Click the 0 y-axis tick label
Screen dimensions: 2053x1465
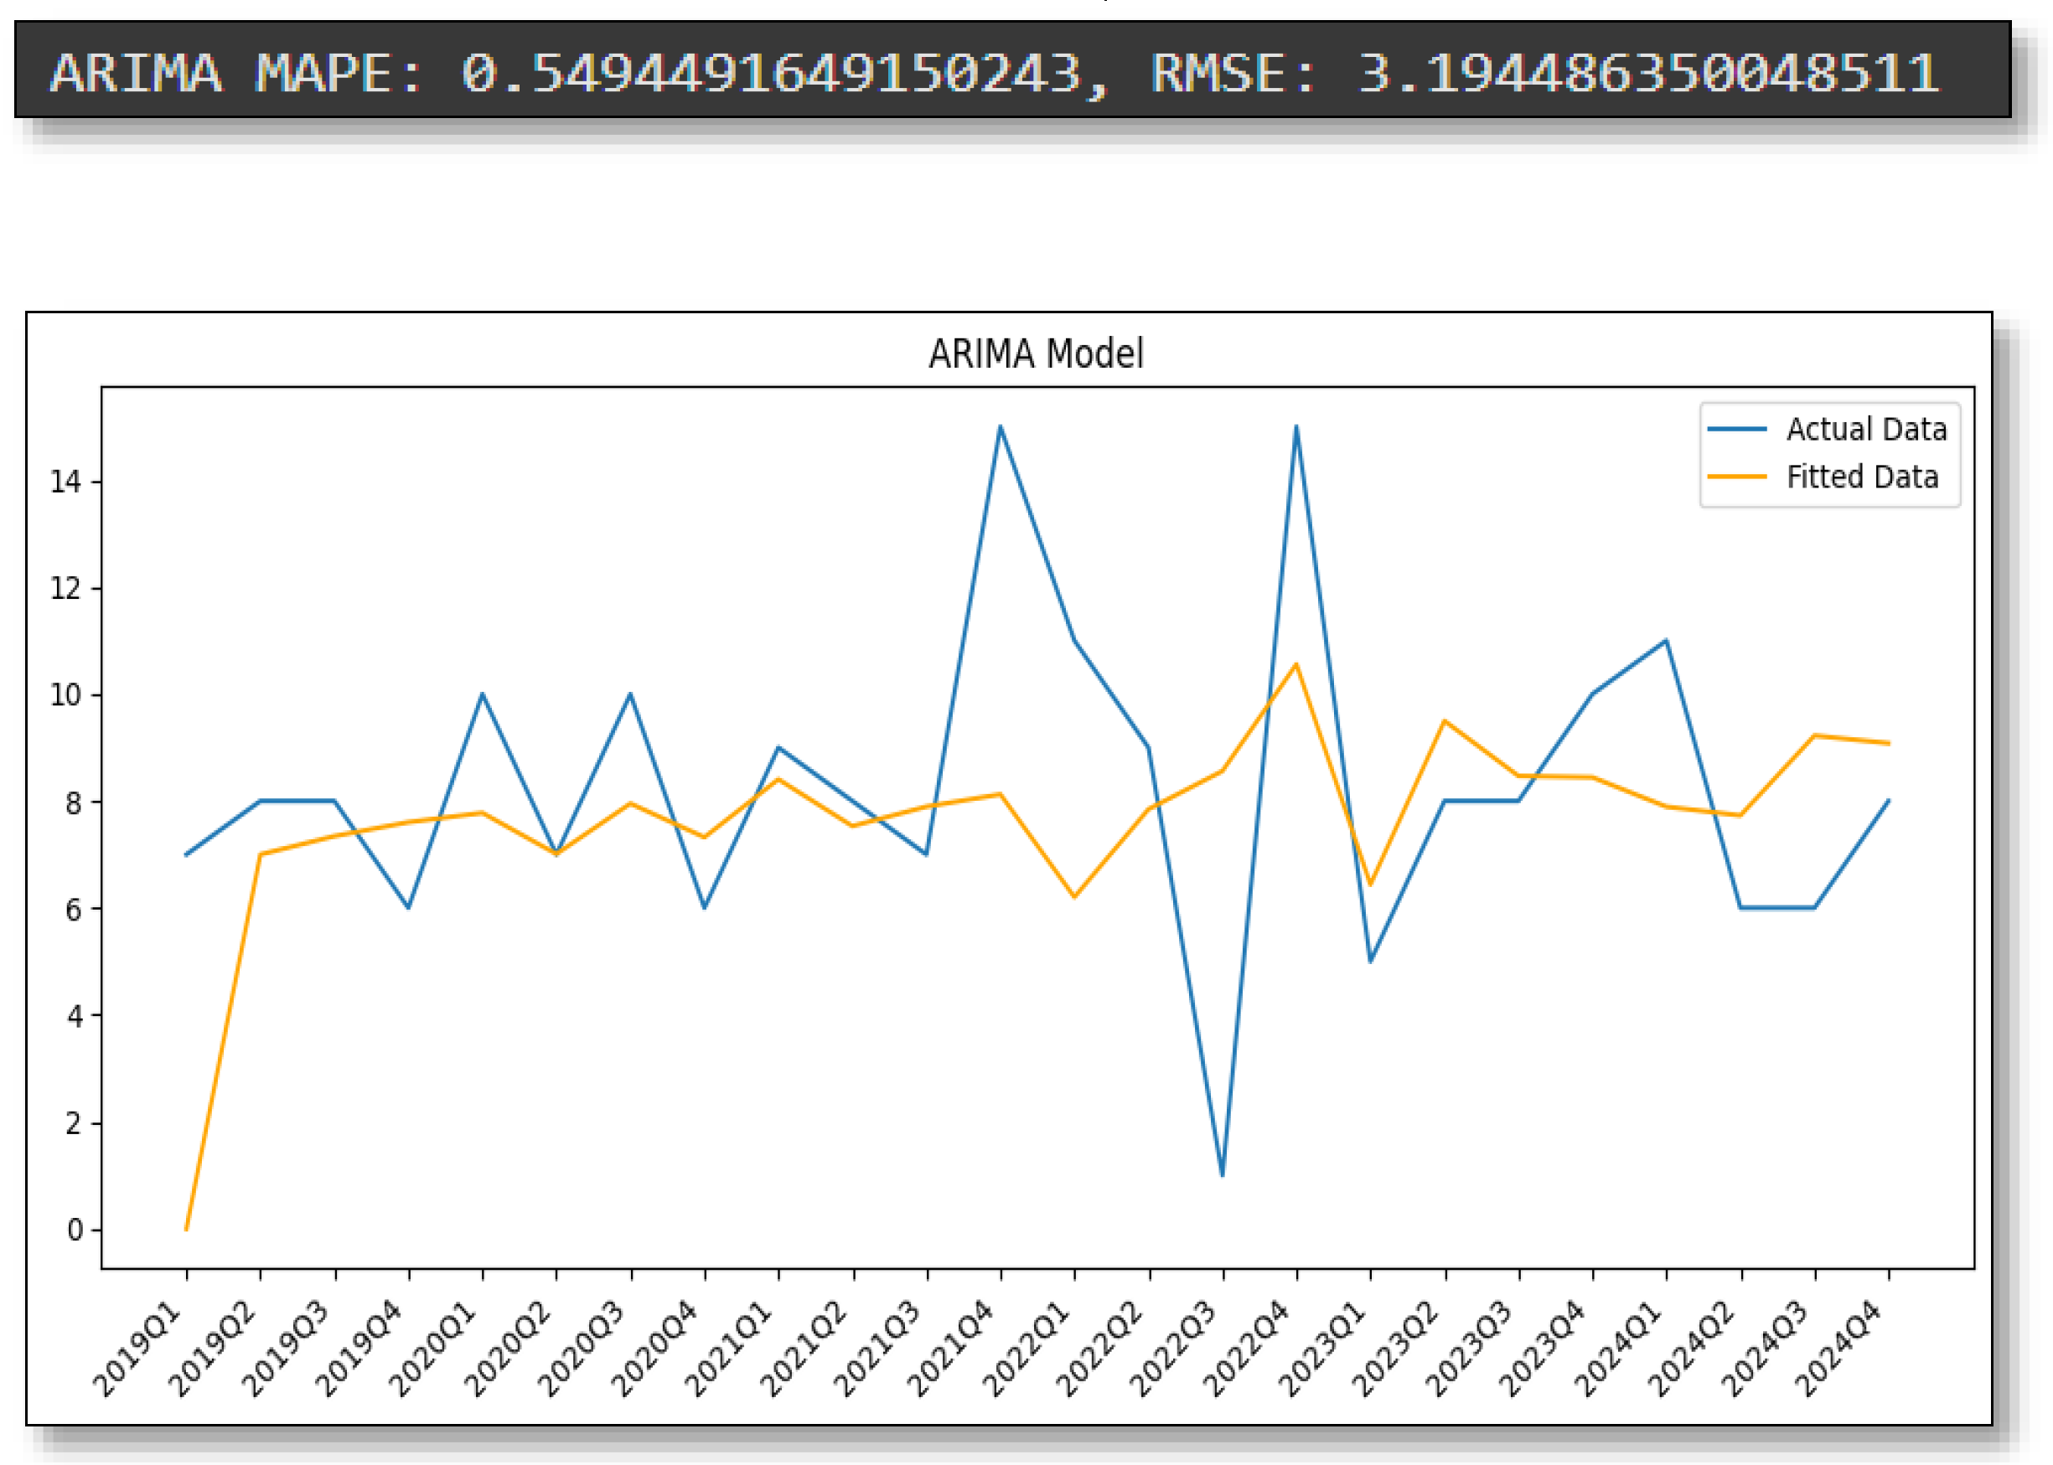pos(75,1230)
